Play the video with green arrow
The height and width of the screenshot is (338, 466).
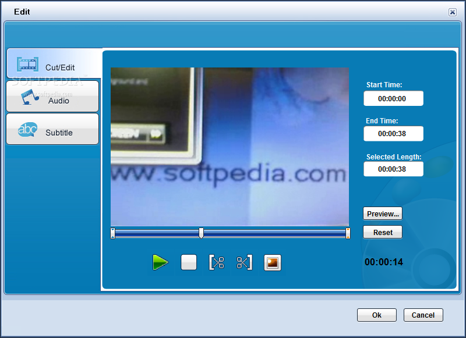[x=161, y=262]
